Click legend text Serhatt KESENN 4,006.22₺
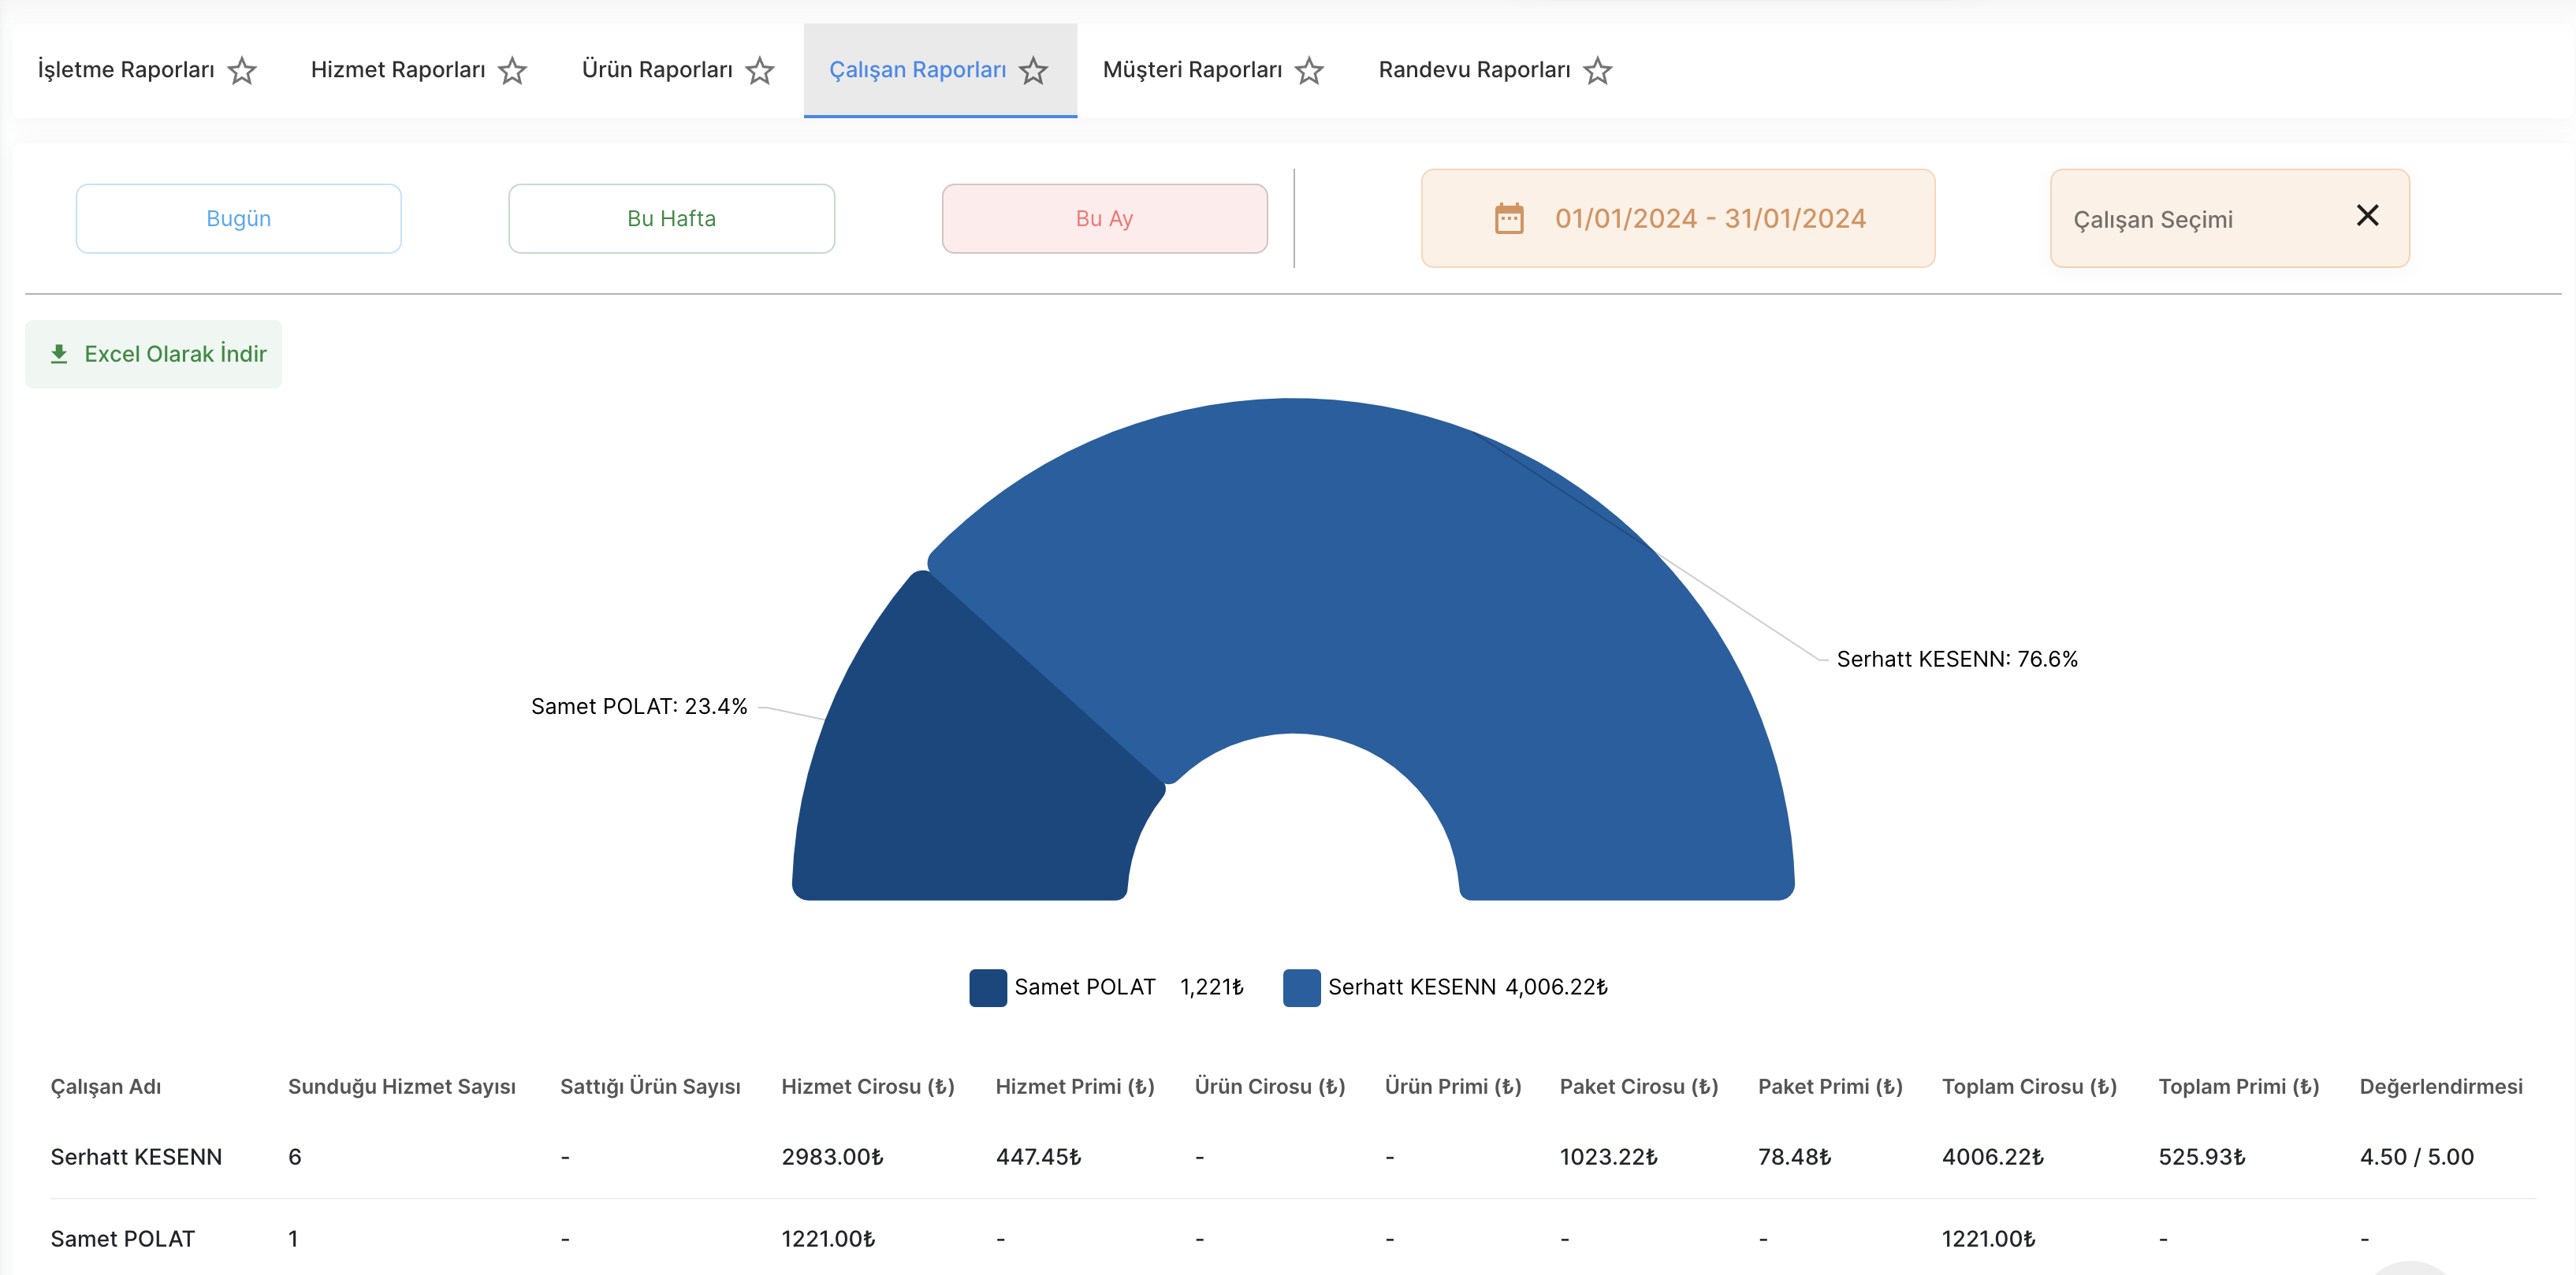Image resolution: width=2576 pixels, height=1275 pixels. point(1467,987)
